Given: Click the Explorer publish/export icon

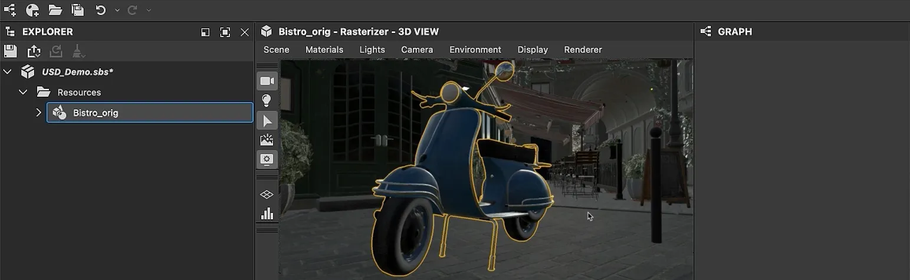Looking at the screenshot, I should click(34, 51).
